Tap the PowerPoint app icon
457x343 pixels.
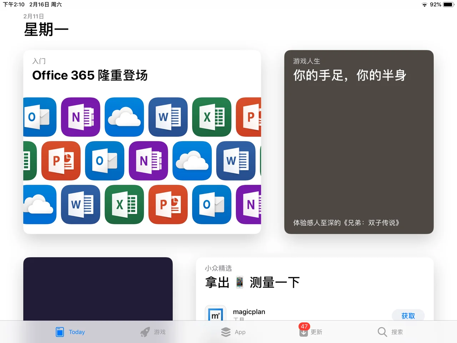tap(61, 161)
